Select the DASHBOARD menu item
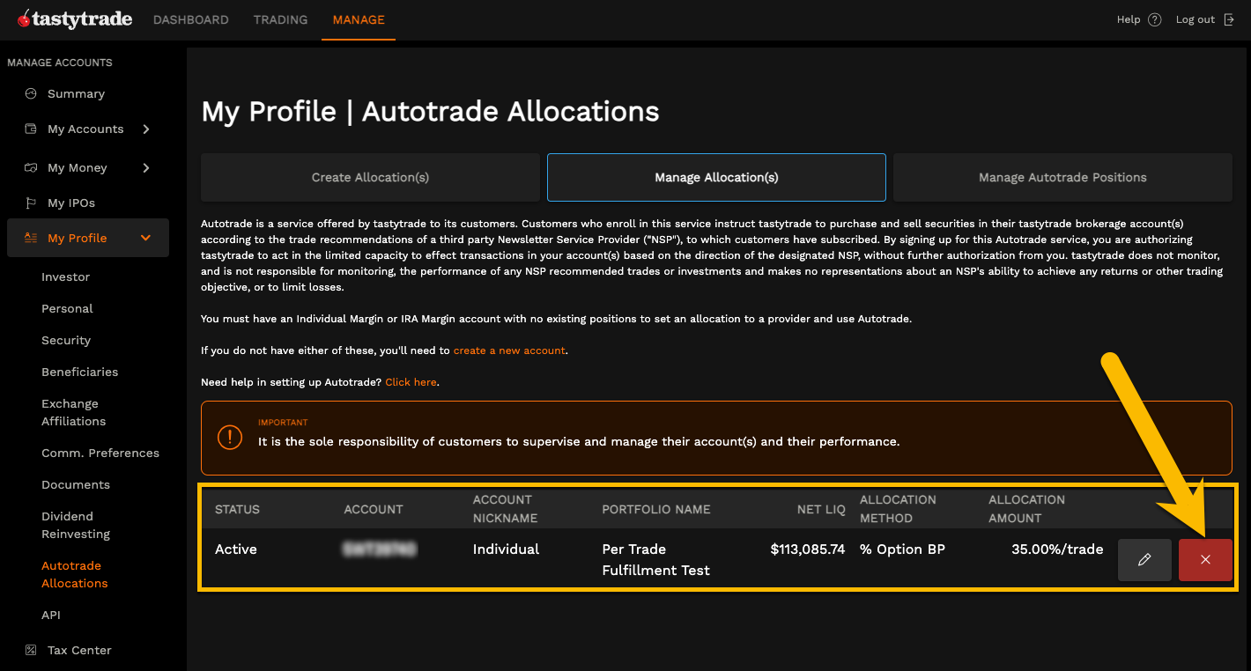Viewport: 1251px width, 671px height. pos(190,19)
